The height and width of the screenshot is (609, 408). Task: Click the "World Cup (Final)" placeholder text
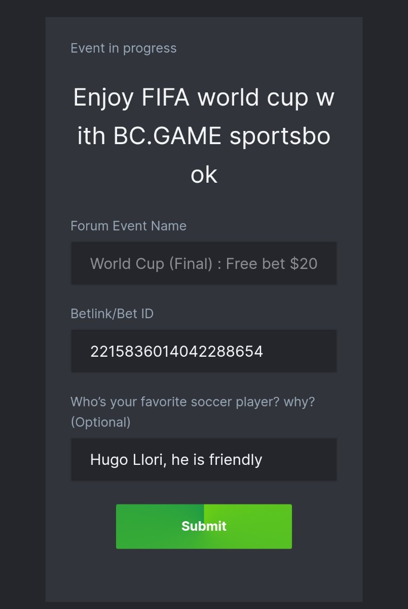coord(151,263)
